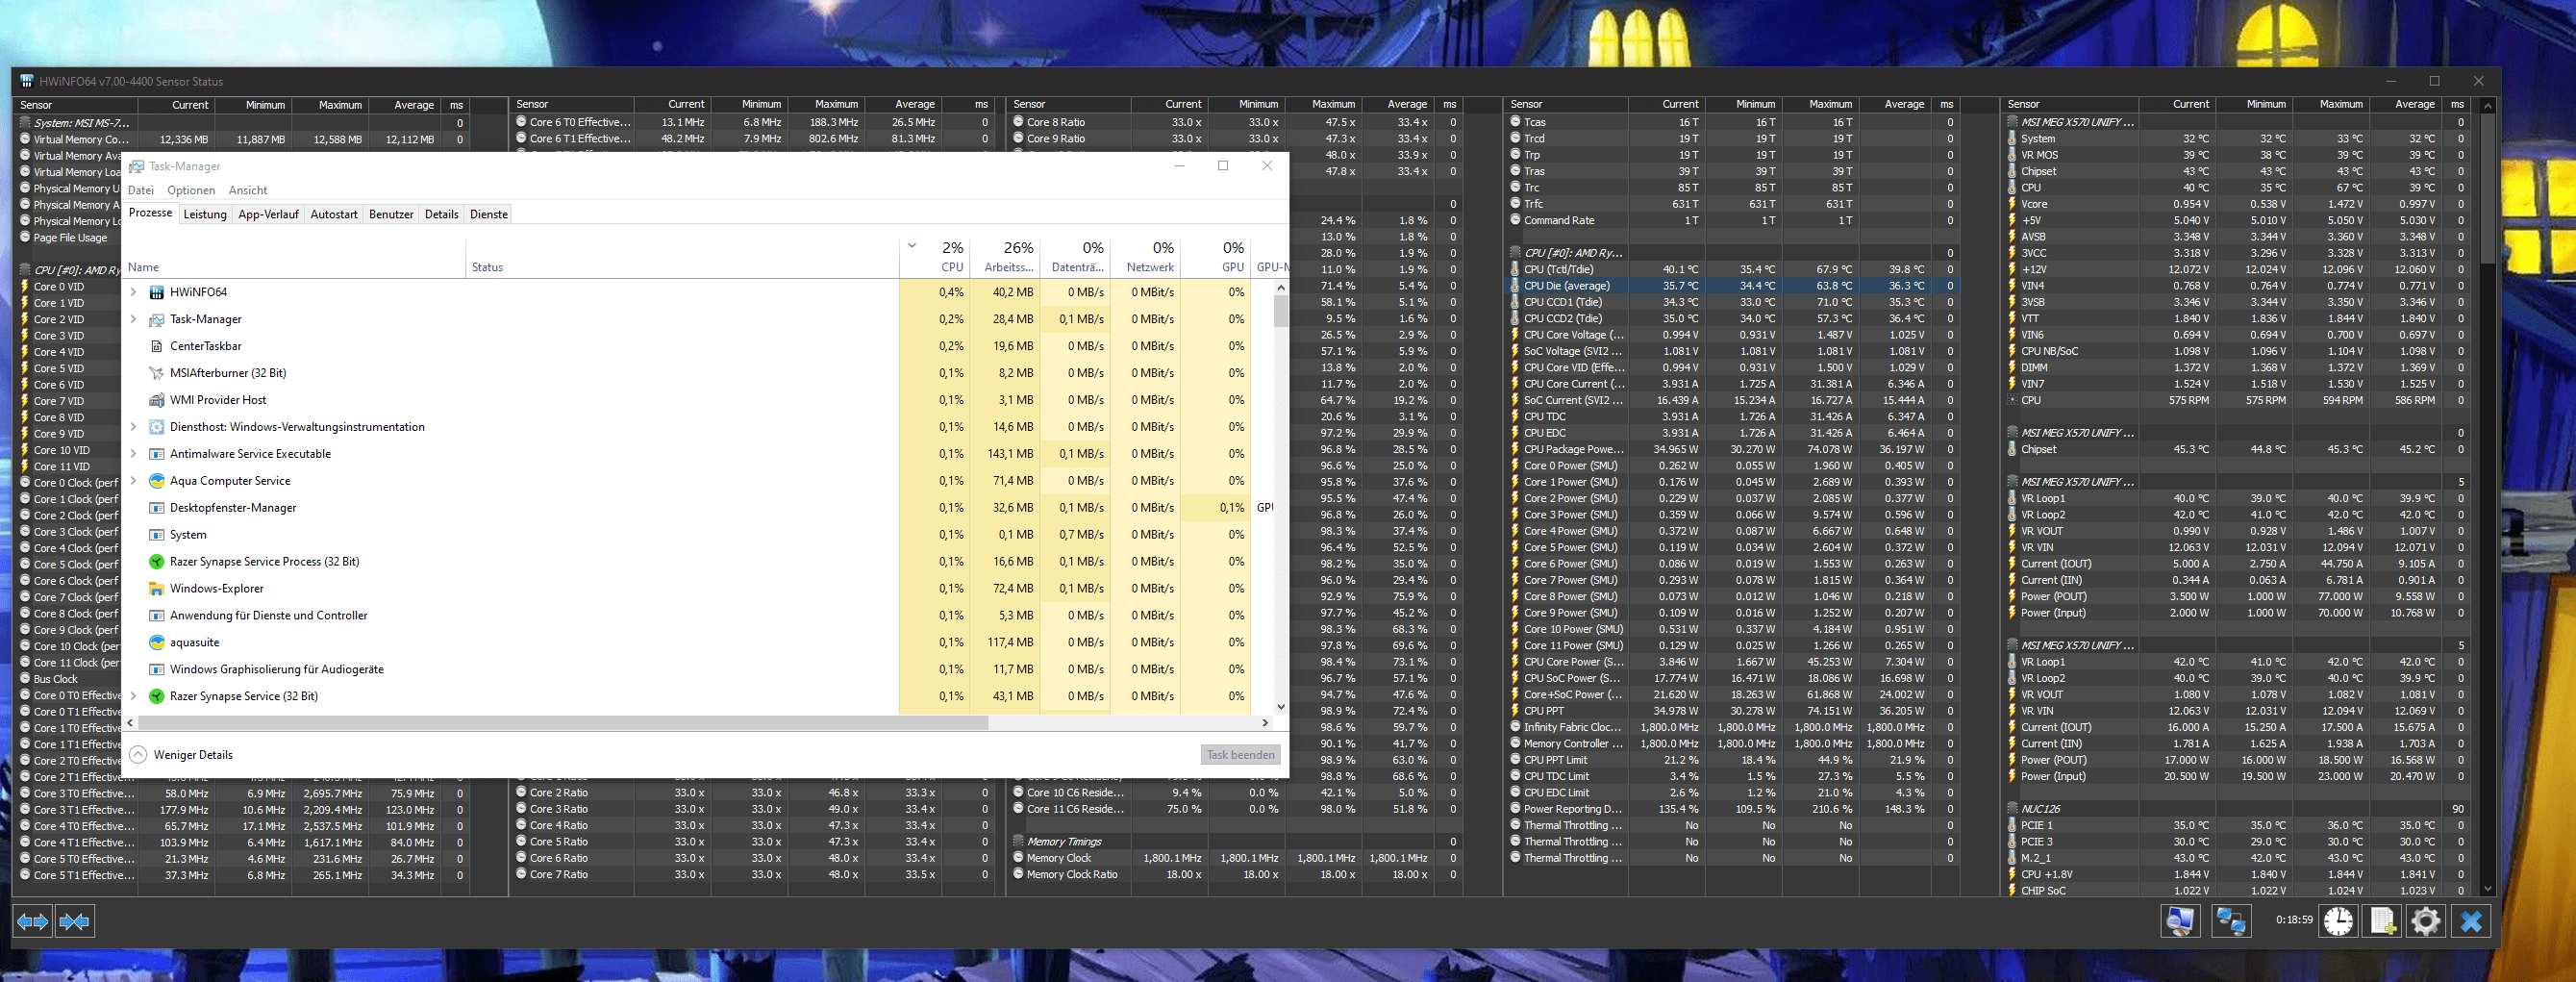Switch to the Benutzer tab
The image size is (2576, 982).
point(391,214)
